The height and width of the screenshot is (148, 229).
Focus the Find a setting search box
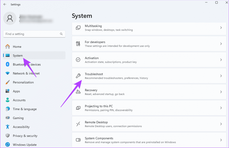point(31,34)
